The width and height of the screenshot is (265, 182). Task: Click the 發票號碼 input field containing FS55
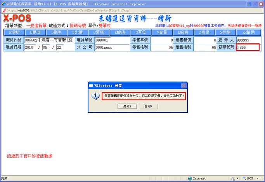click(248, 48)
